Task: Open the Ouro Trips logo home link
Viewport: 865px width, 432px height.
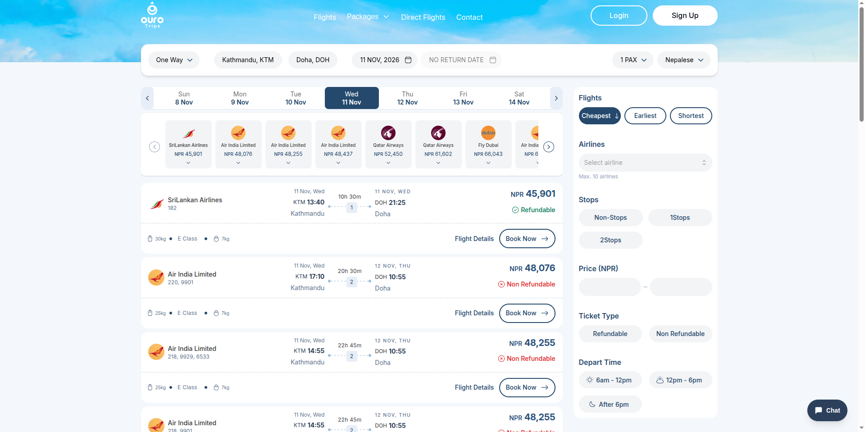Action: pos(152,15)
